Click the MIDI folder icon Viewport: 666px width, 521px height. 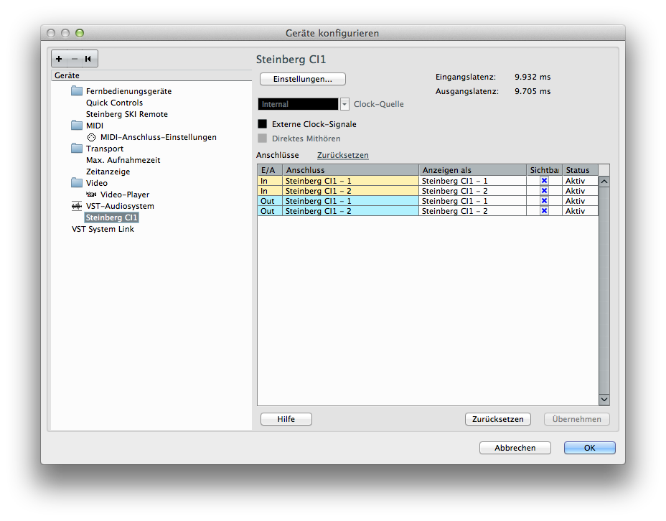77,126
